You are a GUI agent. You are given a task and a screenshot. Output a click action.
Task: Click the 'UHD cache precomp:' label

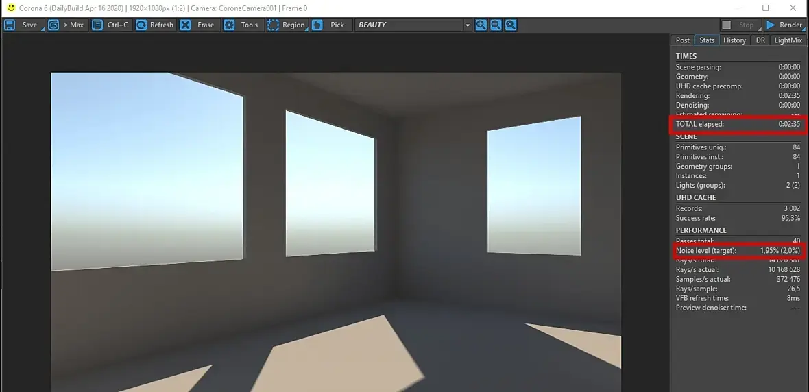tap(710, 86)
